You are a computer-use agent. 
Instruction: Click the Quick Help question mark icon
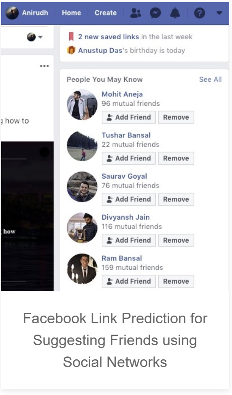[200, 13]
